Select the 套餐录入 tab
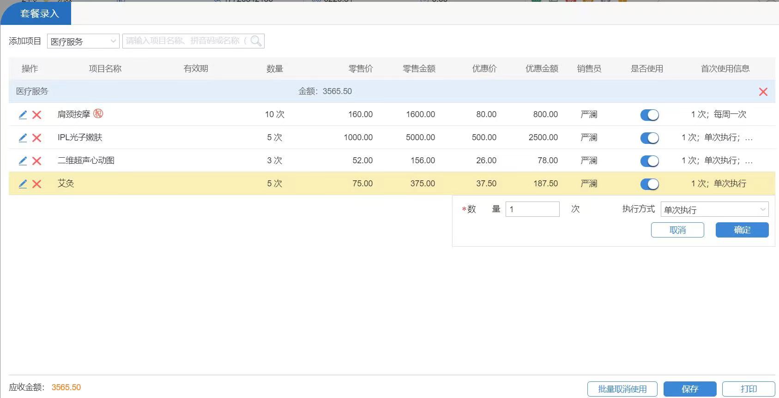This screenshot has height=398, width=779. [39, 13]
